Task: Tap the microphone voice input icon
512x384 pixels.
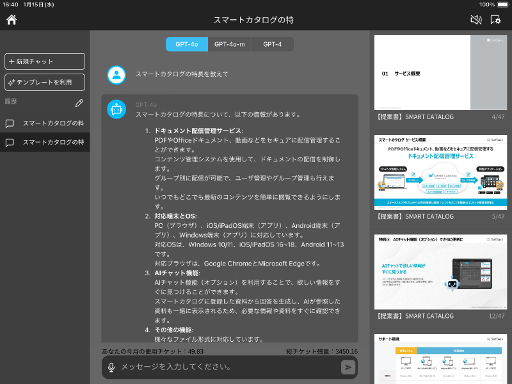Action: click(111, 367)
